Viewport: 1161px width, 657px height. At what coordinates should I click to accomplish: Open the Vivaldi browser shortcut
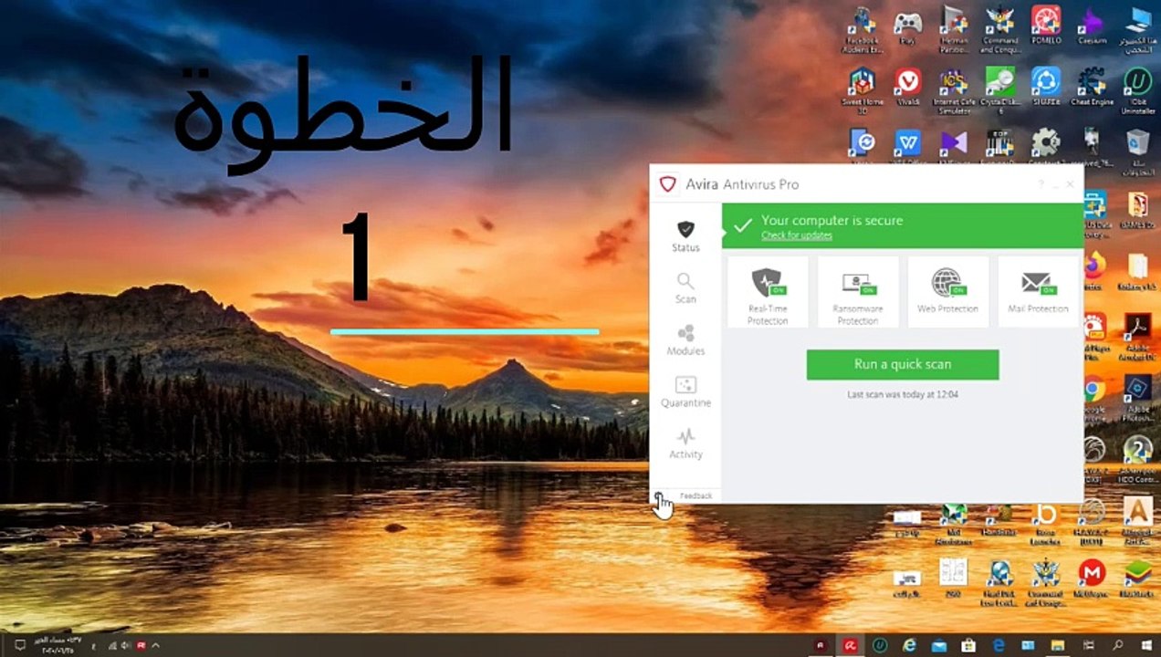click(907, 88)
